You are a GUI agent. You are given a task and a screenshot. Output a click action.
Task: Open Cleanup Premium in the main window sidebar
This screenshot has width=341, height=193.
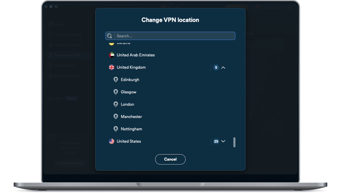[68, 45]
